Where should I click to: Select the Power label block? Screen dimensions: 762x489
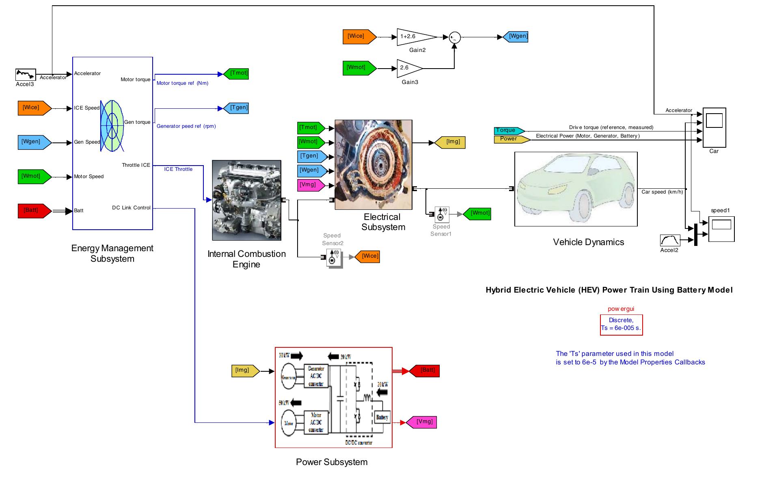tap(508, 138)
